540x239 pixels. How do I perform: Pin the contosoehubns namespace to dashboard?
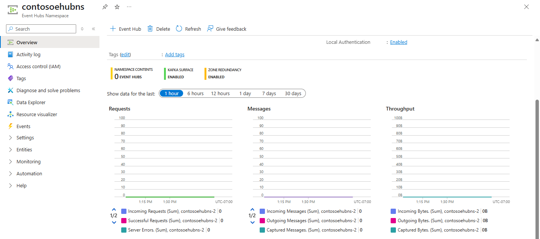coord(105,7)
